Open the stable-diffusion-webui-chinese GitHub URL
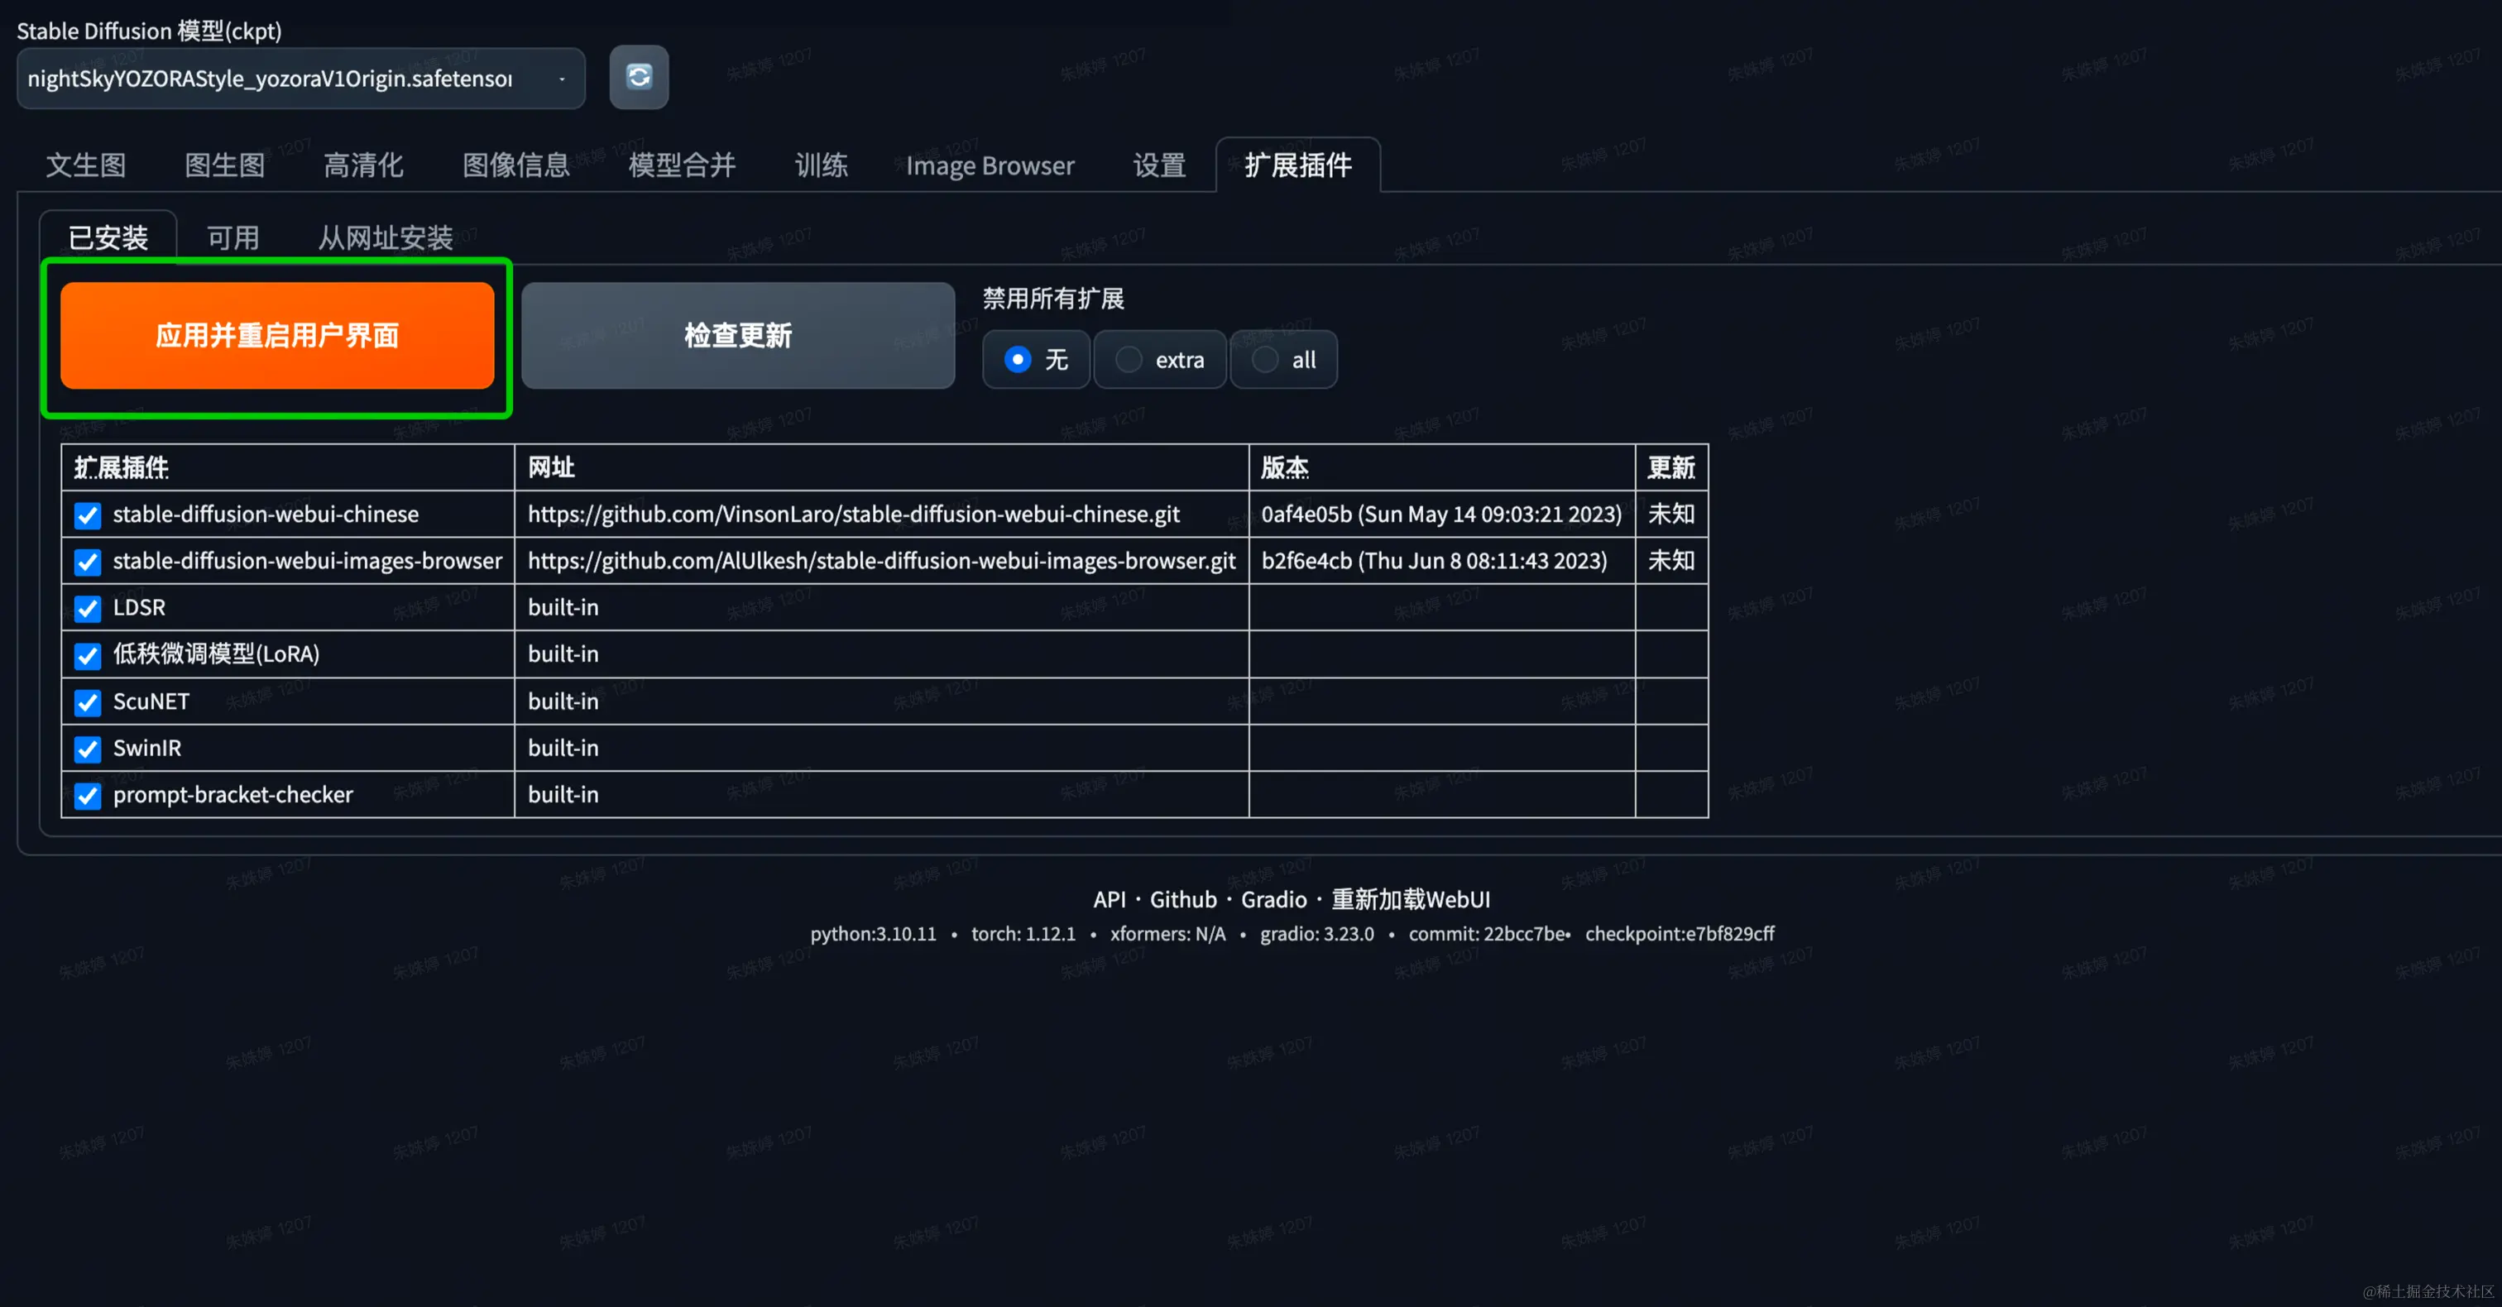This screenshot has width=2502, height=1307. (854, 514)
